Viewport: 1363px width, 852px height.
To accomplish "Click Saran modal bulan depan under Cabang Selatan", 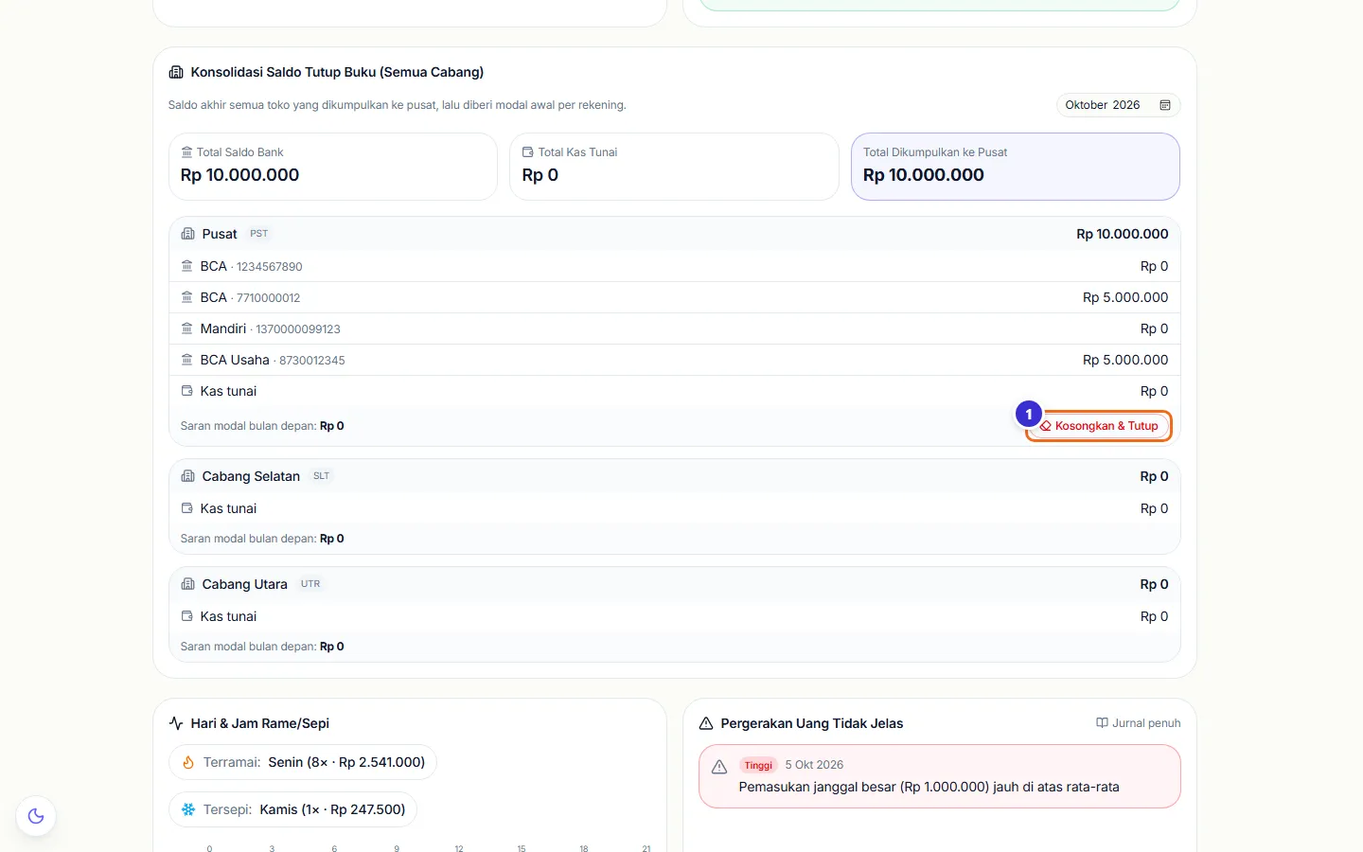I will [262, 539].
